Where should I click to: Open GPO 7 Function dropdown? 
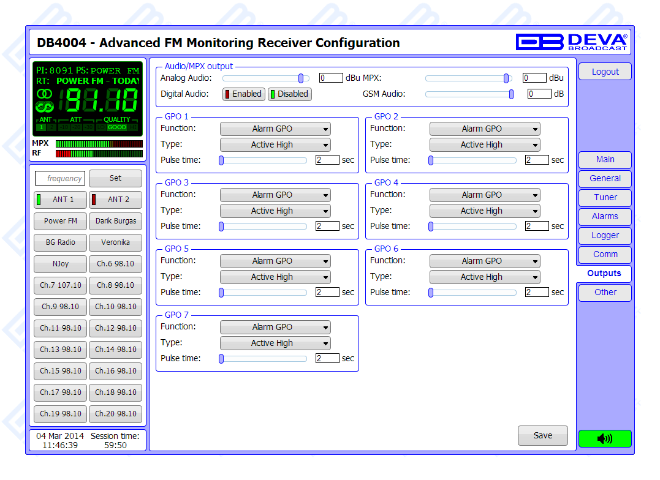click(x=275, y=328)
